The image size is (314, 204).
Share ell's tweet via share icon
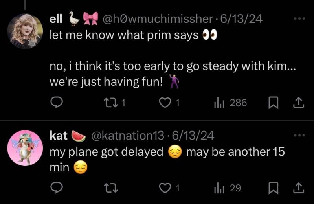pos(299,103)
